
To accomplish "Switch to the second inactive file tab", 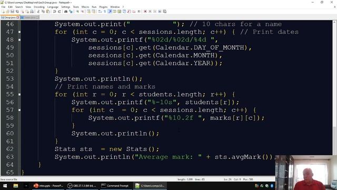I will (30, 17).
